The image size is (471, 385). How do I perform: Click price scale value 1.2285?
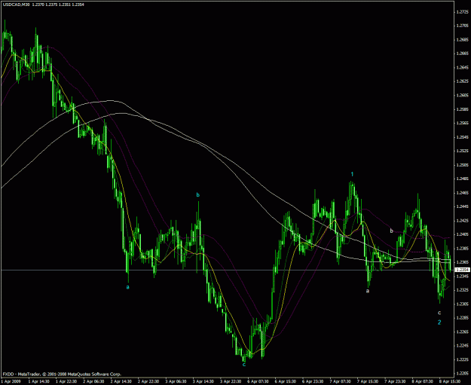(x=460, y=318)
